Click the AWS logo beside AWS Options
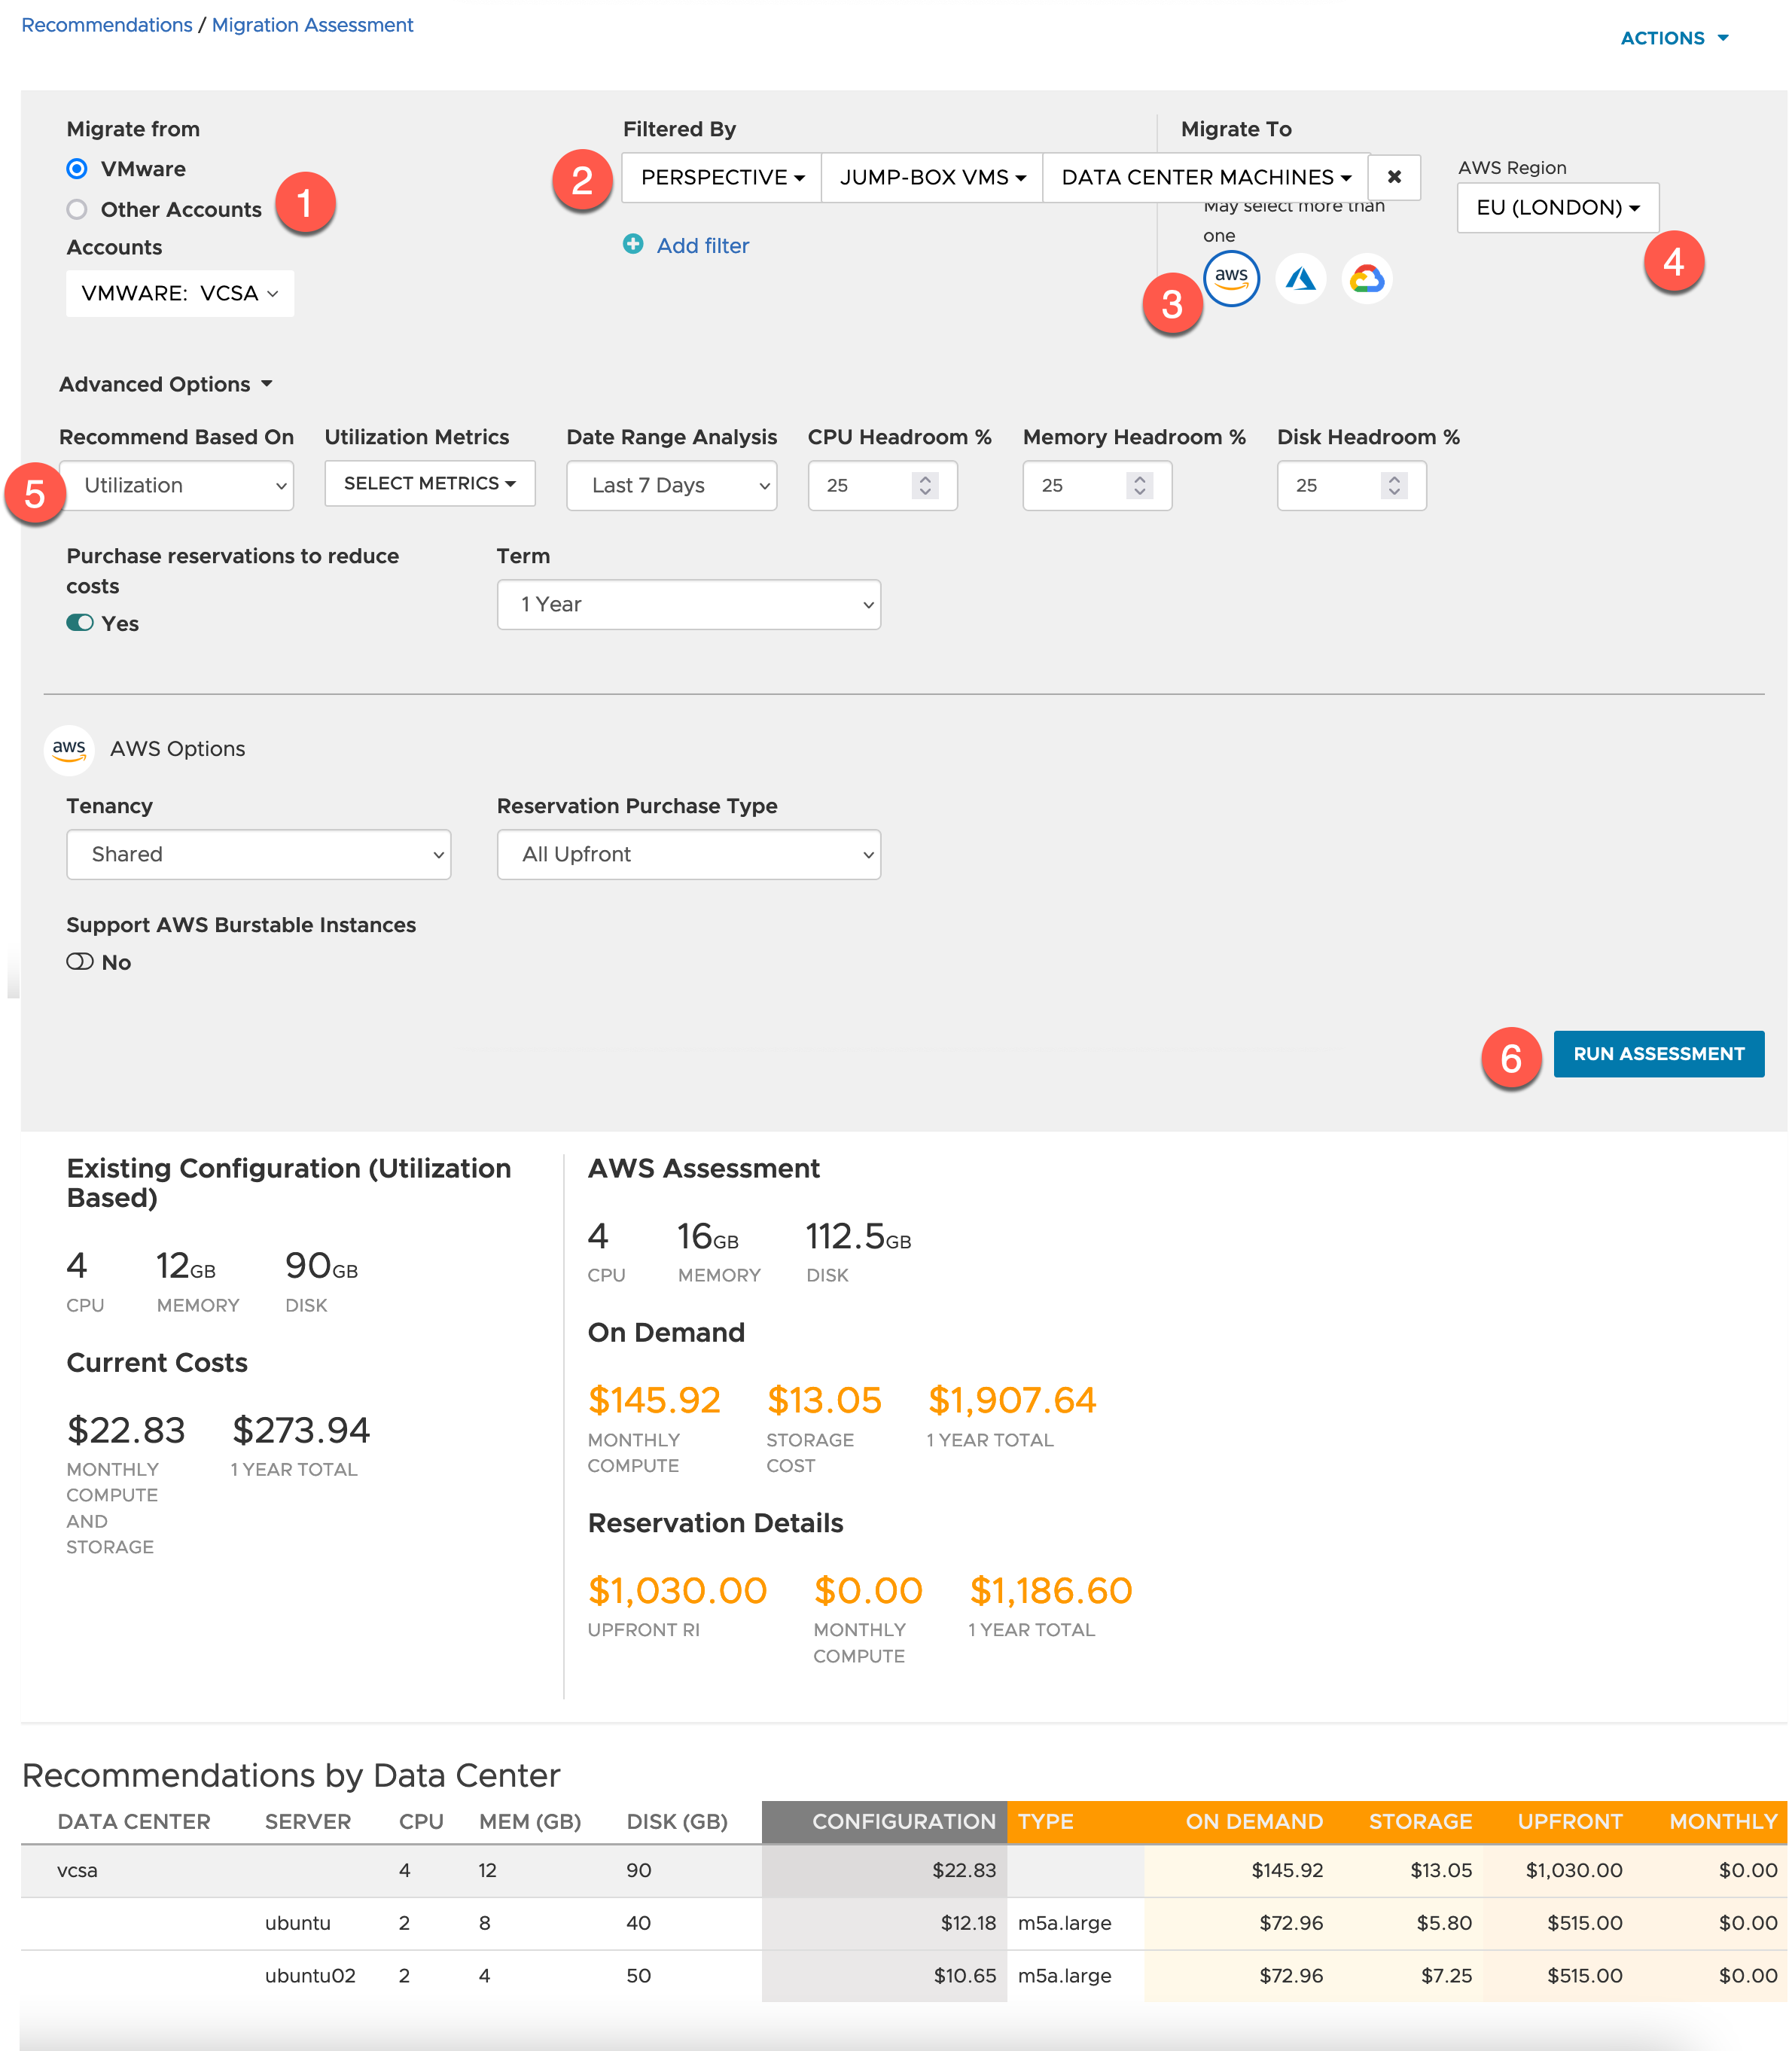This screenshot has height=2051, width=1792. [69, 749]
